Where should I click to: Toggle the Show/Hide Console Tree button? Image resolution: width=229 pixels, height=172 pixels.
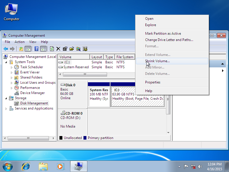pos(28,49)
